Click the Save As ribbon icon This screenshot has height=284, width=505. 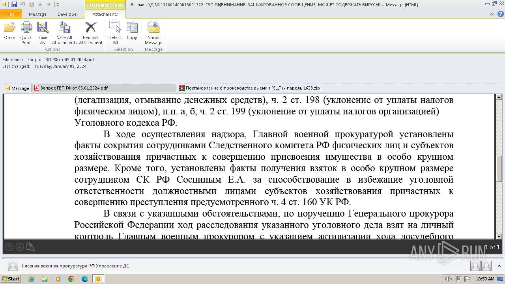(x=43, y=33)
